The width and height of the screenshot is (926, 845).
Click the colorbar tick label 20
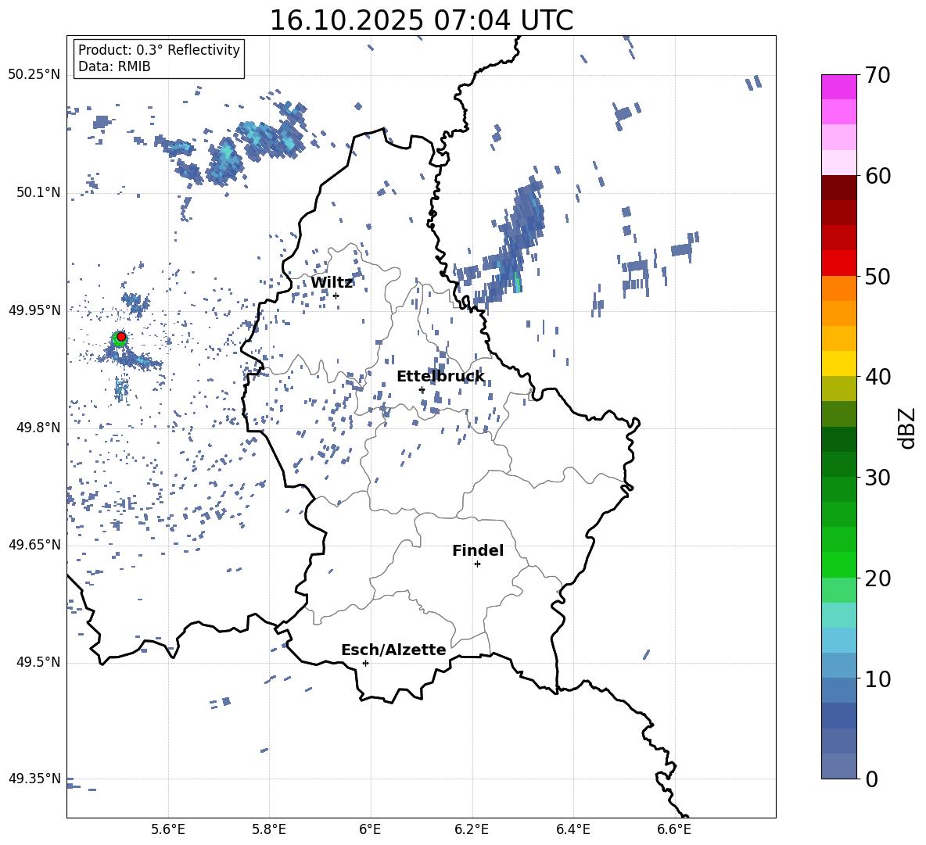[x=878, y=578]
